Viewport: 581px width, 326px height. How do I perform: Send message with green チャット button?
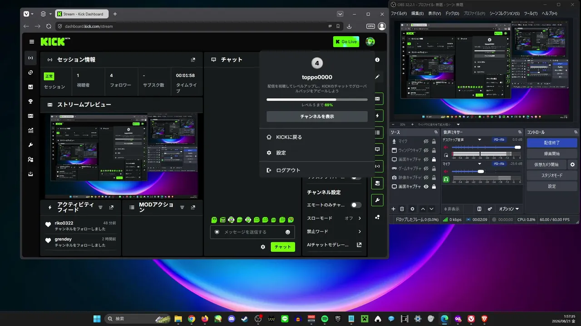tap(283, 247)
